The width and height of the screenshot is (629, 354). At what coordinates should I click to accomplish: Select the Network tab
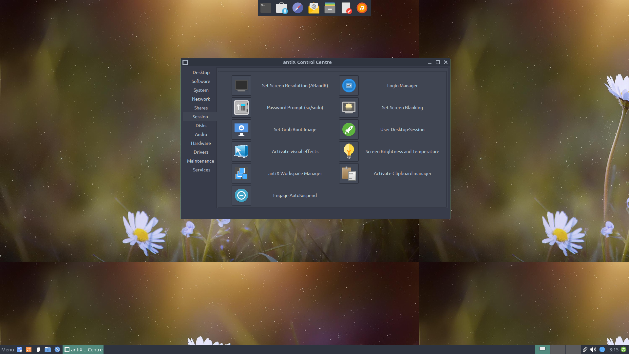pyautogui.click(x=201, y=99)
